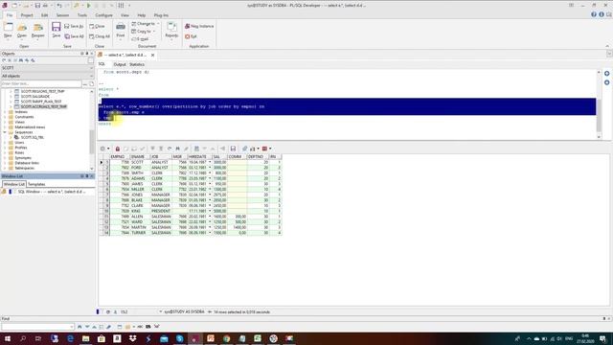The height and width of the screenshot is (345, 613).
Task: Click Close All in the ribbon
Action: 100,36
